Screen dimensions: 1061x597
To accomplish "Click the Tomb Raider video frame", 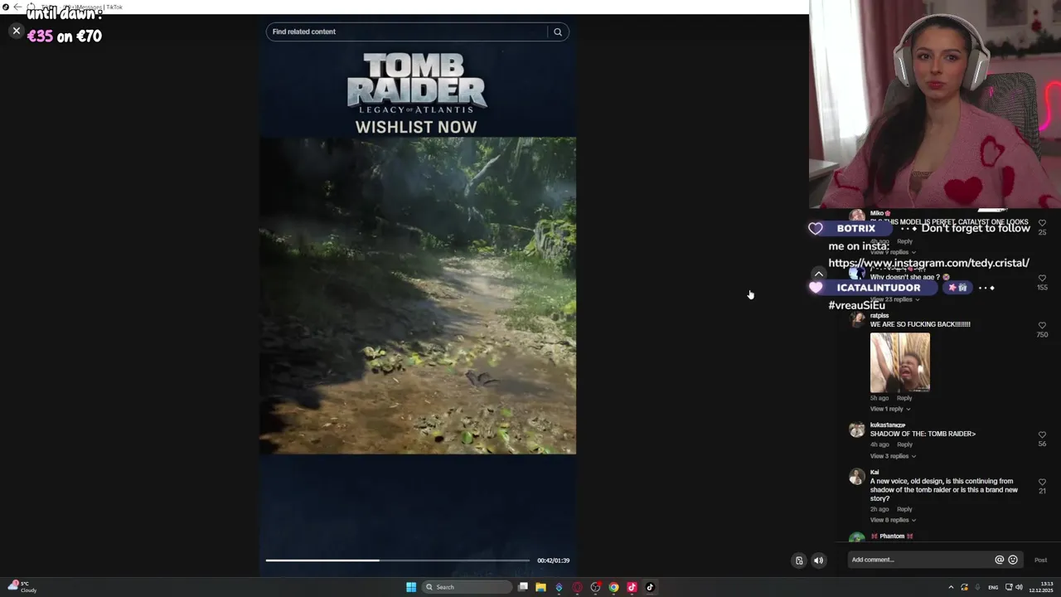I will 418,296.
